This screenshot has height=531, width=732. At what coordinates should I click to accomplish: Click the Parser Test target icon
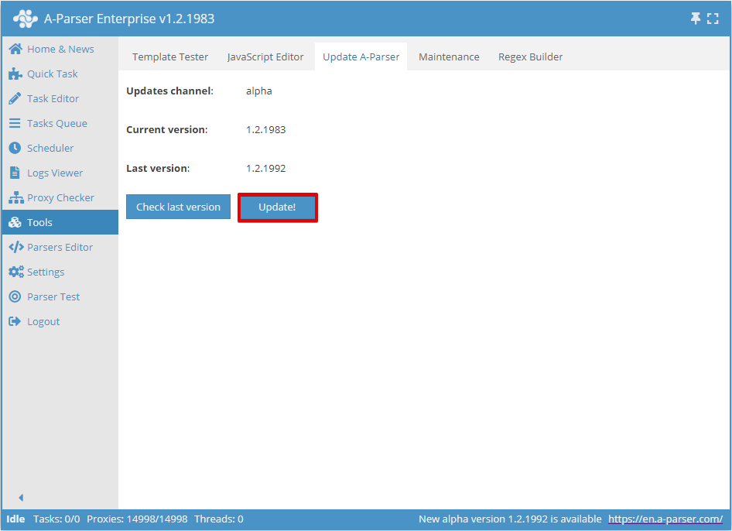pyautogui.click(x=15, y=296)
